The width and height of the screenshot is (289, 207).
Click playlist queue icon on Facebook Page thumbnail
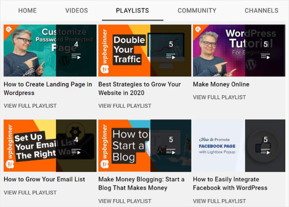[265, 152]
